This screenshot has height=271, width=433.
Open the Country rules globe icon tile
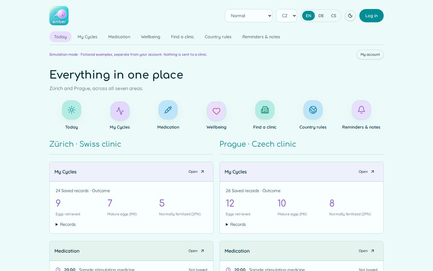pos(313,110)
